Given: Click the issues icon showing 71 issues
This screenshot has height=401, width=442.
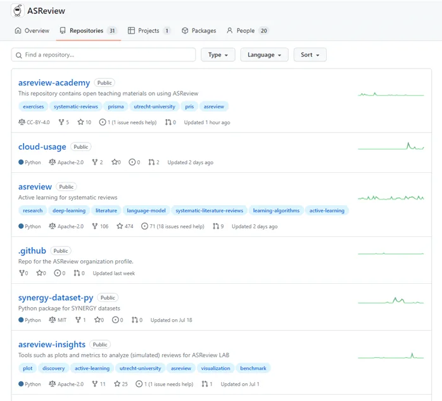Looking at the screenshot, I should click(144, 226).
